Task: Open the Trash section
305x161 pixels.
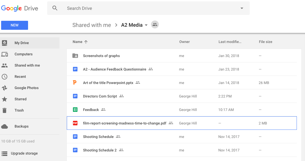Action: pos(19,110)
